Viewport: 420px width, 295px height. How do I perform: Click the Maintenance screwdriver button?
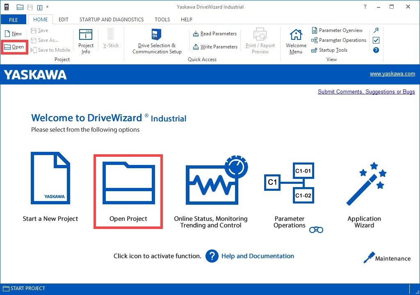click(x=387, y=258)
